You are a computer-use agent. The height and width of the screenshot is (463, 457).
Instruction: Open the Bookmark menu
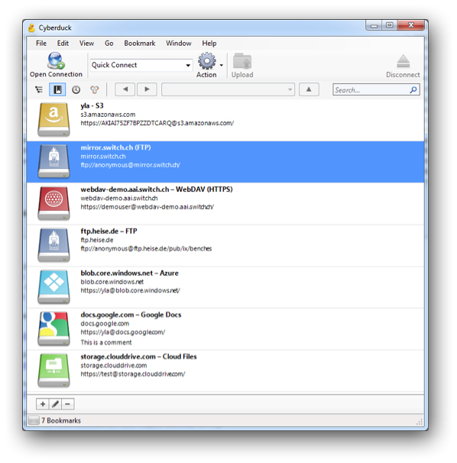point(139,44)
